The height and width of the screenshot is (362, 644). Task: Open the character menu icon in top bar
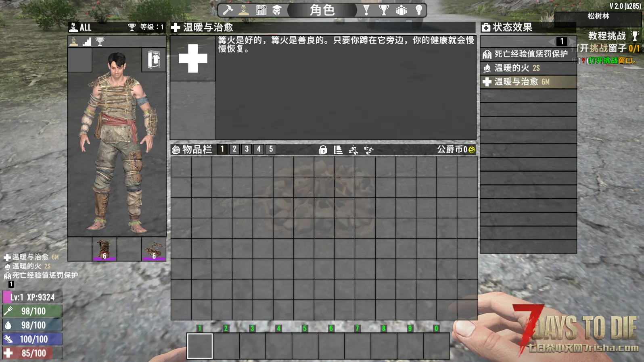(244, 10)
